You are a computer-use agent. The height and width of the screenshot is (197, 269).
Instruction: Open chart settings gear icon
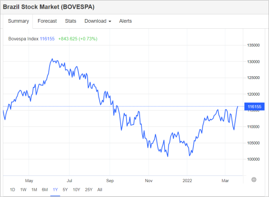254,180
